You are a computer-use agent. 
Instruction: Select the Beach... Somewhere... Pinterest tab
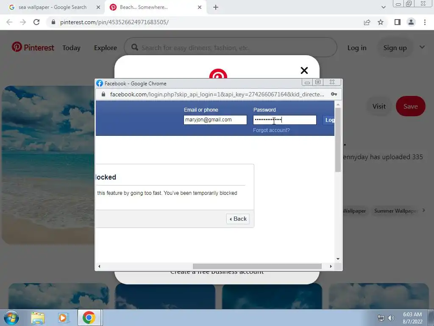pyautogui.click(x=155, y=7)
